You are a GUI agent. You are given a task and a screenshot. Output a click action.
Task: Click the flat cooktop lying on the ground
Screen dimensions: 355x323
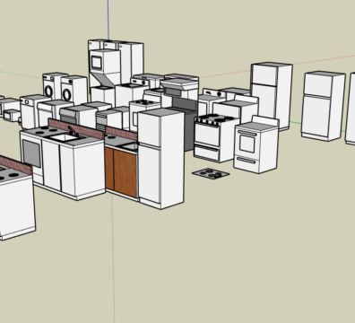[x=211, y=173]
